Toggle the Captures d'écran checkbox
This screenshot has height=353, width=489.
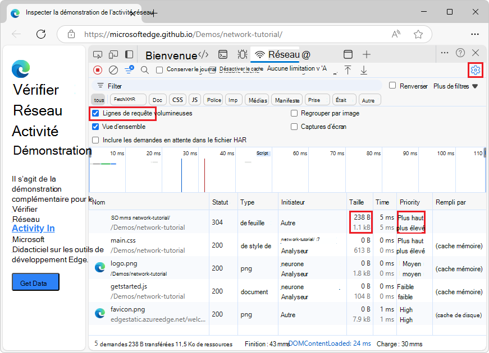(x=294, y=127)
